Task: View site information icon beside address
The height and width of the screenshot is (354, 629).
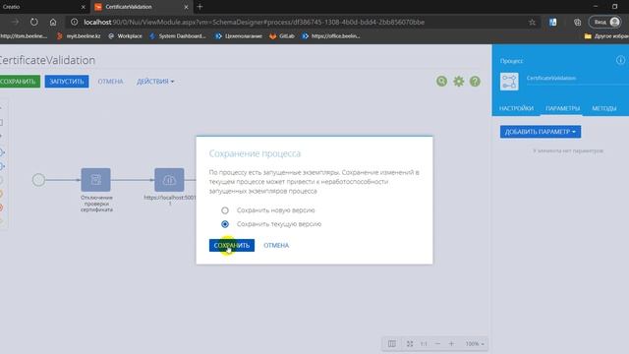Action: click(x=75, y=22)
